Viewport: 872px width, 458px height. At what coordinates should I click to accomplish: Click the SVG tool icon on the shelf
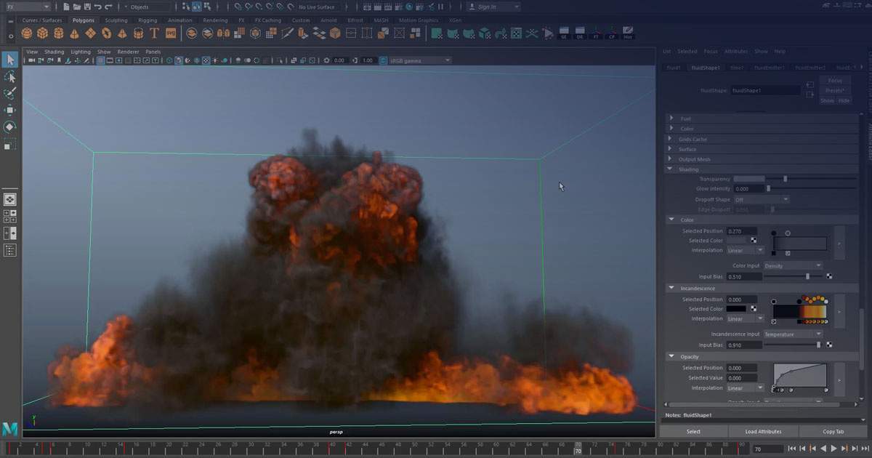tap(170, 34)
